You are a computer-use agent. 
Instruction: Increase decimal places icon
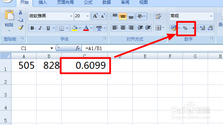coord(202,28)
